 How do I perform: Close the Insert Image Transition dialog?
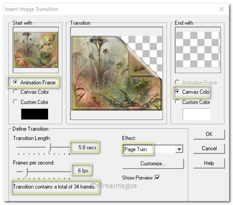[222, 9]
